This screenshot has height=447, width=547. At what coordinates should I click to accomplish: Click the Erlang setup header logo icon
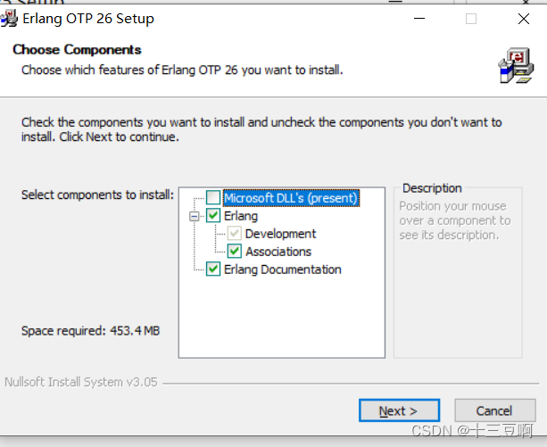coord(516,65)
